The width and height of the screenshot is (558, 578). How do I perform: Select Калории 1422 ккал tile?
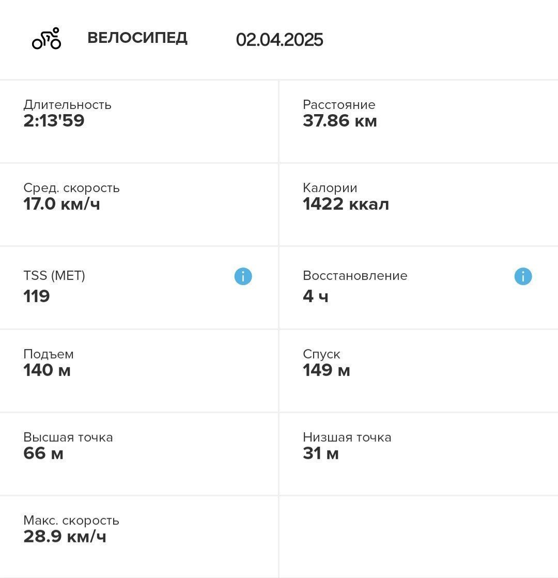(419, 205)
